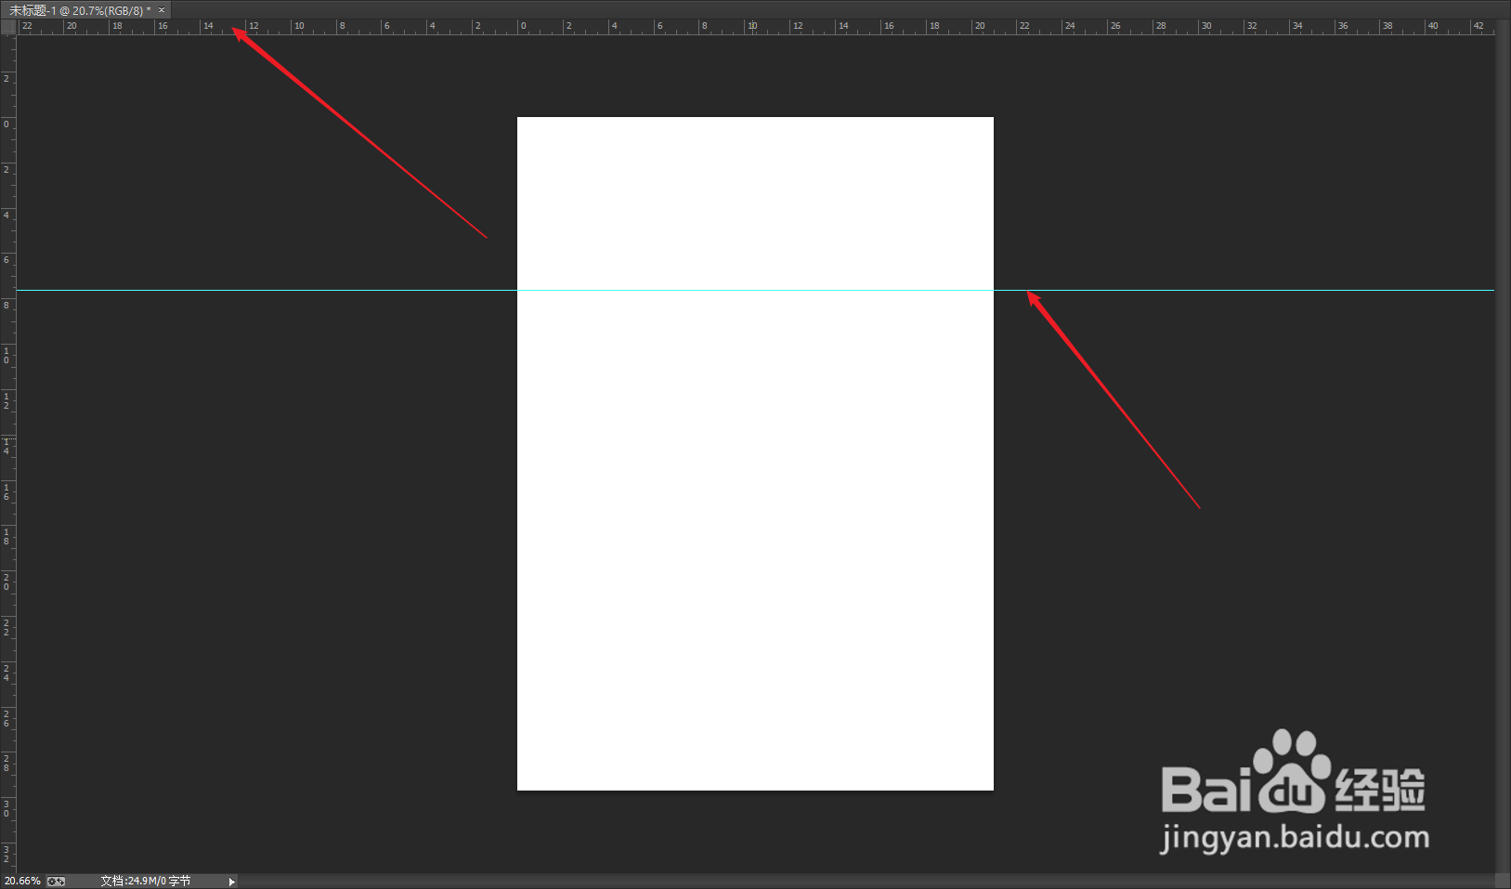The width and height of the screenshot is (1511, 889).
Task: Click the 文档:24.9M/0 字节 status info
Action: click(146, 881)
